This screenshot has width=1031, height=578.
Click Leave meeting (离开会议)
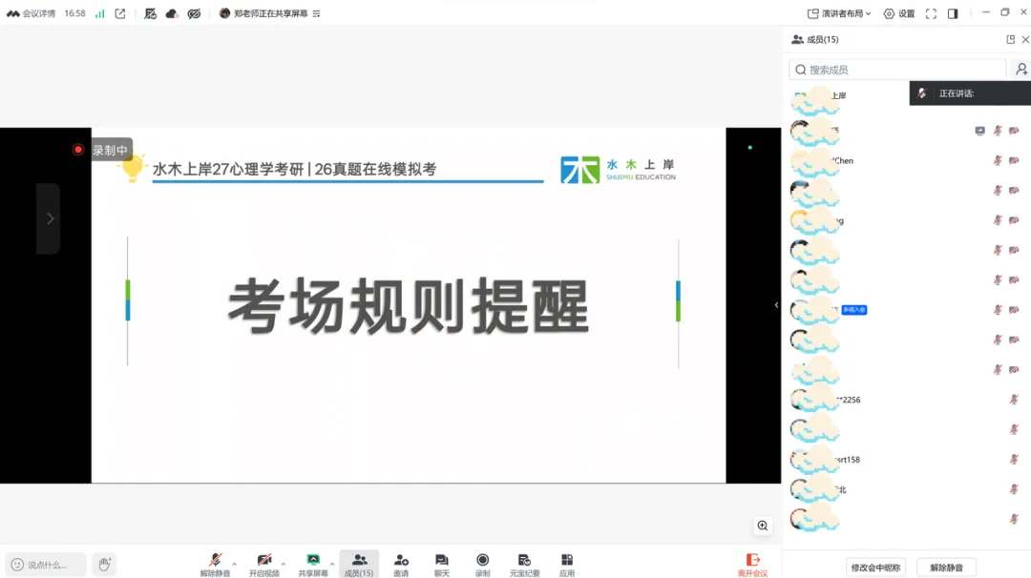(x=752, y=565)
